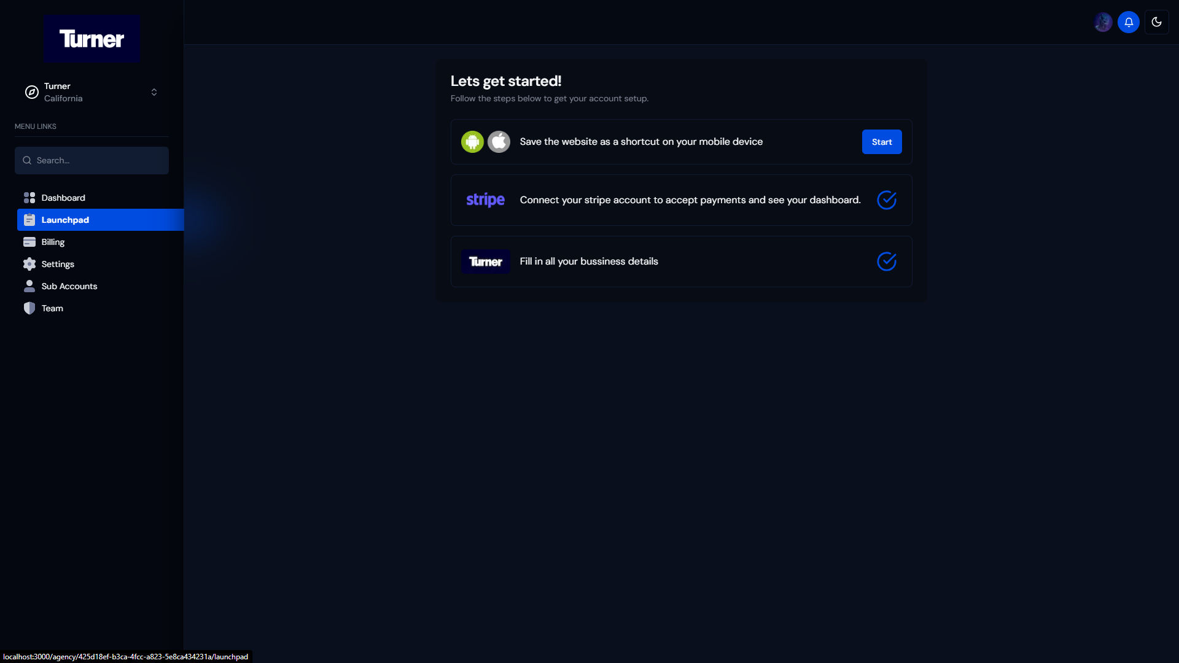Click the green Android icon

pos(472,142)
